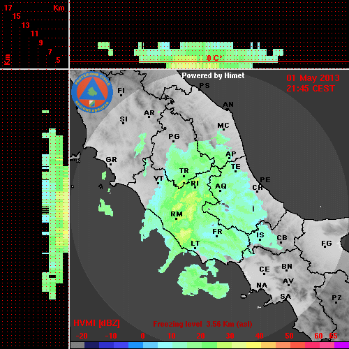
Task: Click the Freezing level 3.56 Km label
Action: (202, 324)
